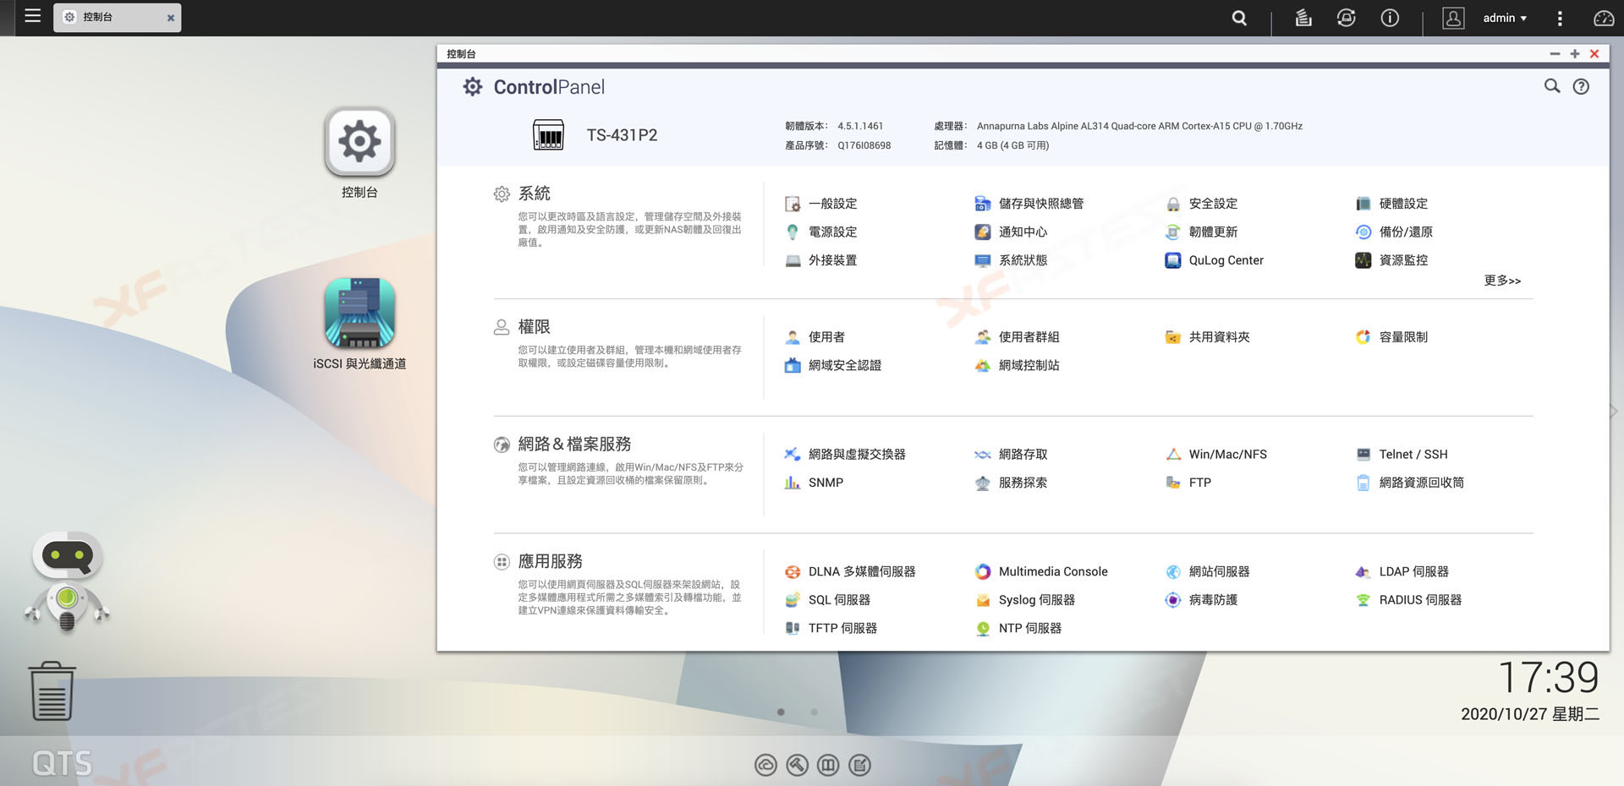This screenshot has height=786, width=1624.
Task: Open 電源設定
Action: point(821,232)
